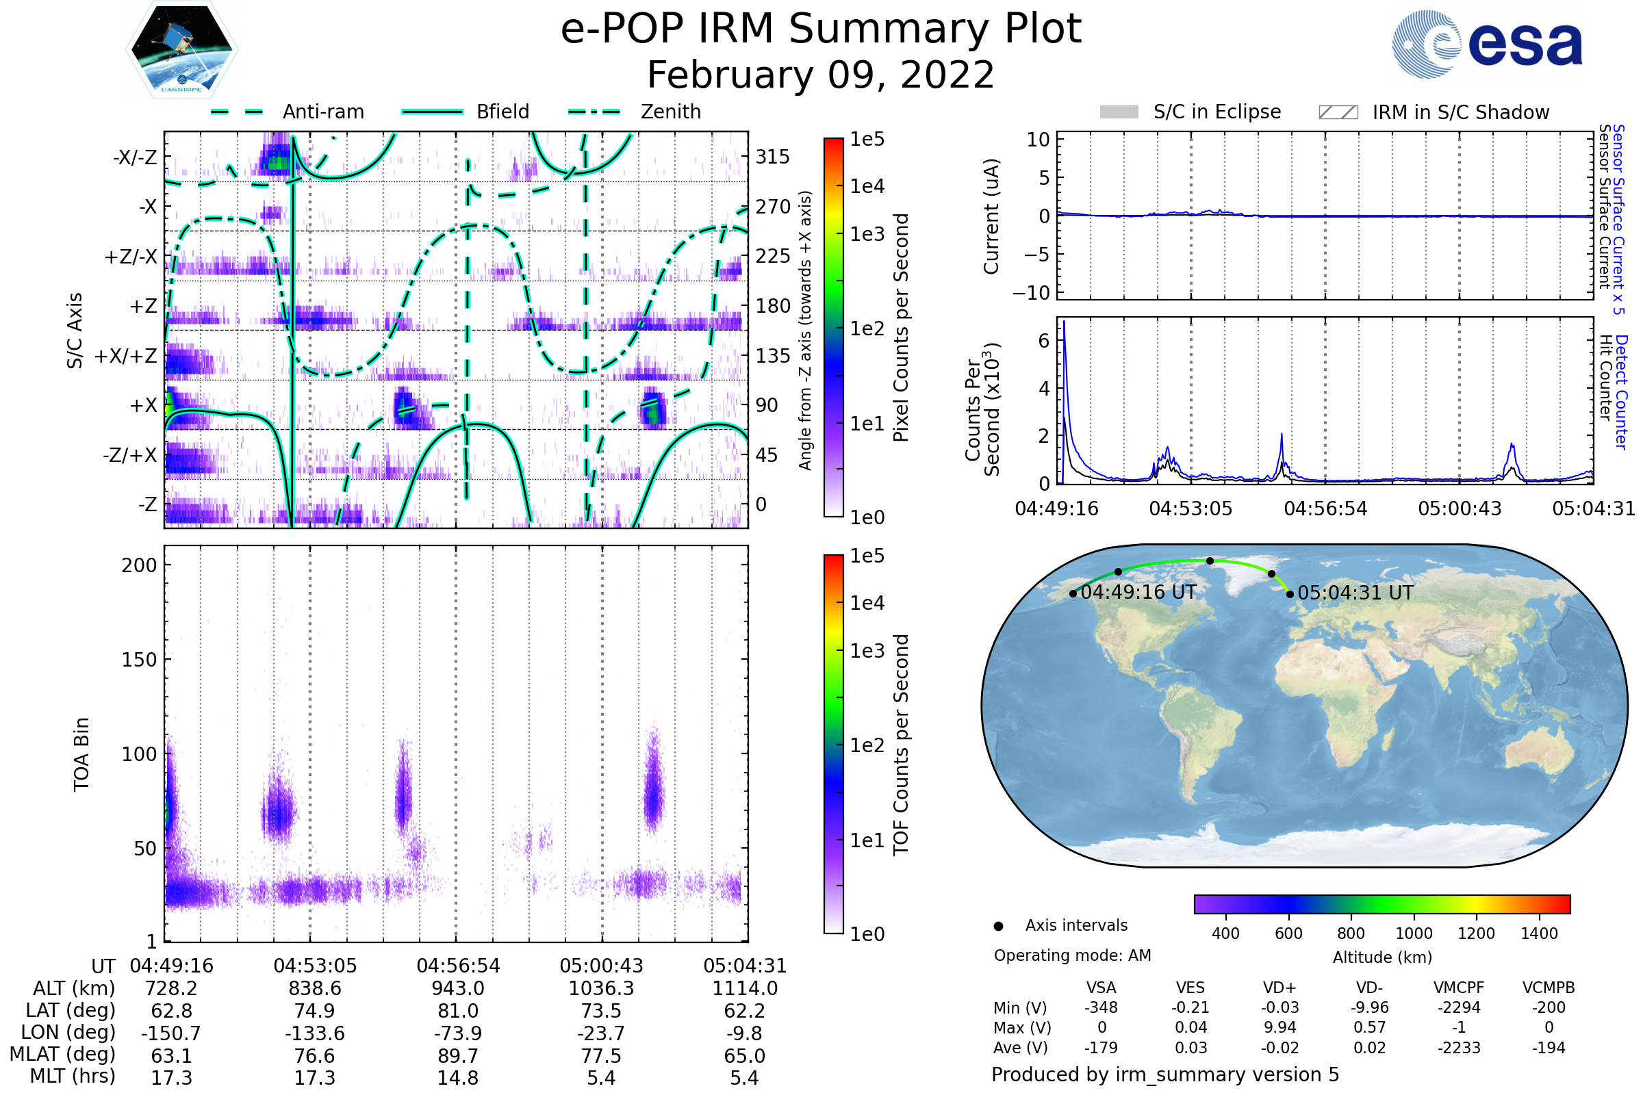The image size is (1643, 1095).
Task: Click the Pixel Counts per Second colorbar
Action: (x=833, y=328)
